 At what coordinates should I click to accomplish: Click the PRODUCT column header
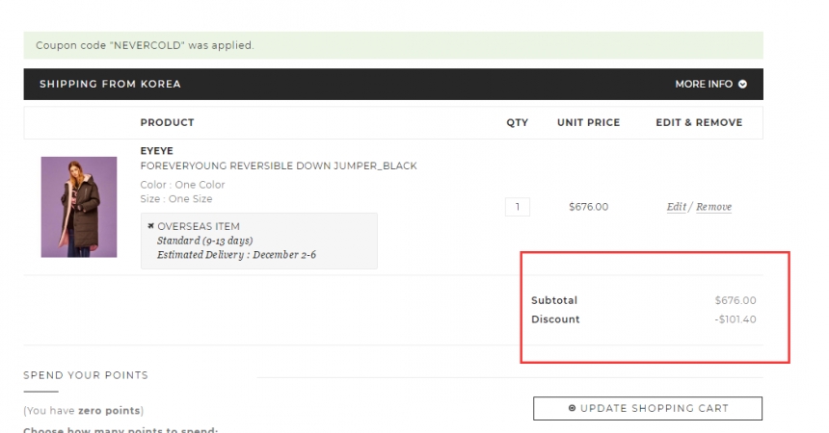point(167,122)
